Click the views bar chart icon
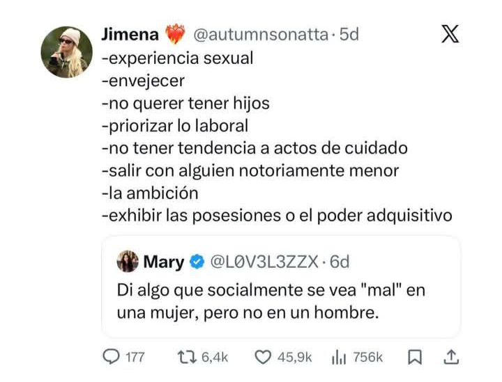 pos(339,357)
